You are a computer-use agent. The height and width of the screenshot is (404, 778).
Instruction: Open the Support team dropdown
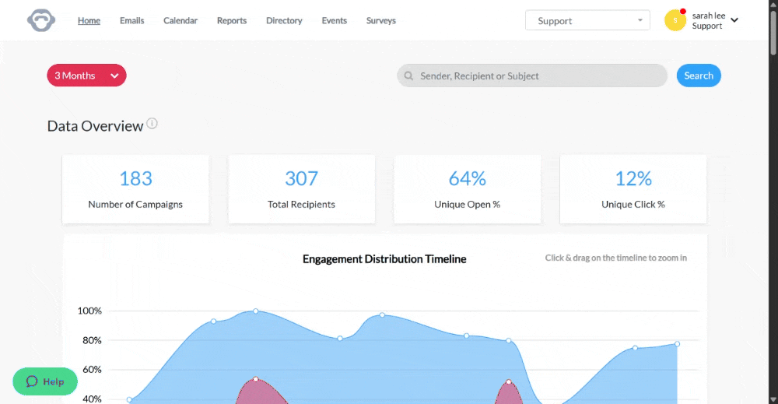pos(587,20)
